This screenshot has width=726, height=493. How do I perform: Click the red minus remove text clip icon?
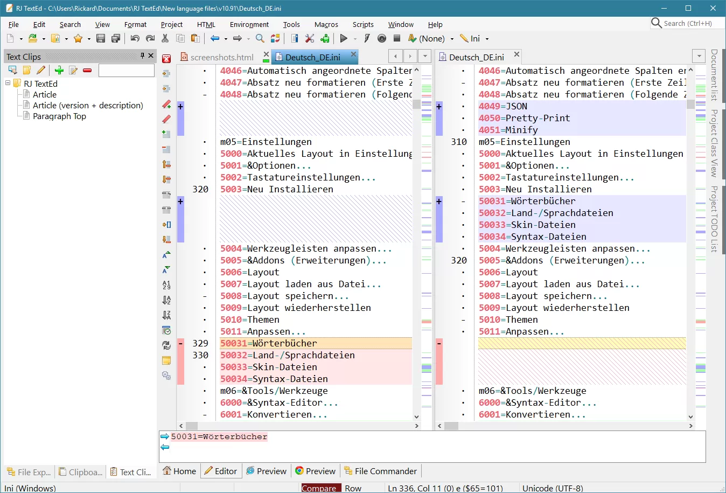[87, 70]
